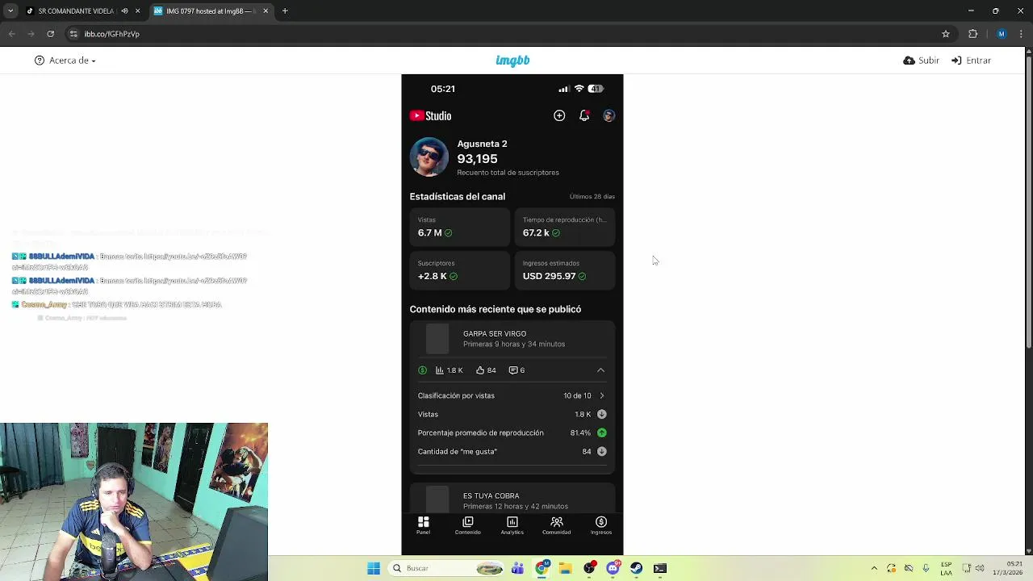Click the comments icon showing 6
Screen dimensions: 1033x581
(x=512, y=370)
